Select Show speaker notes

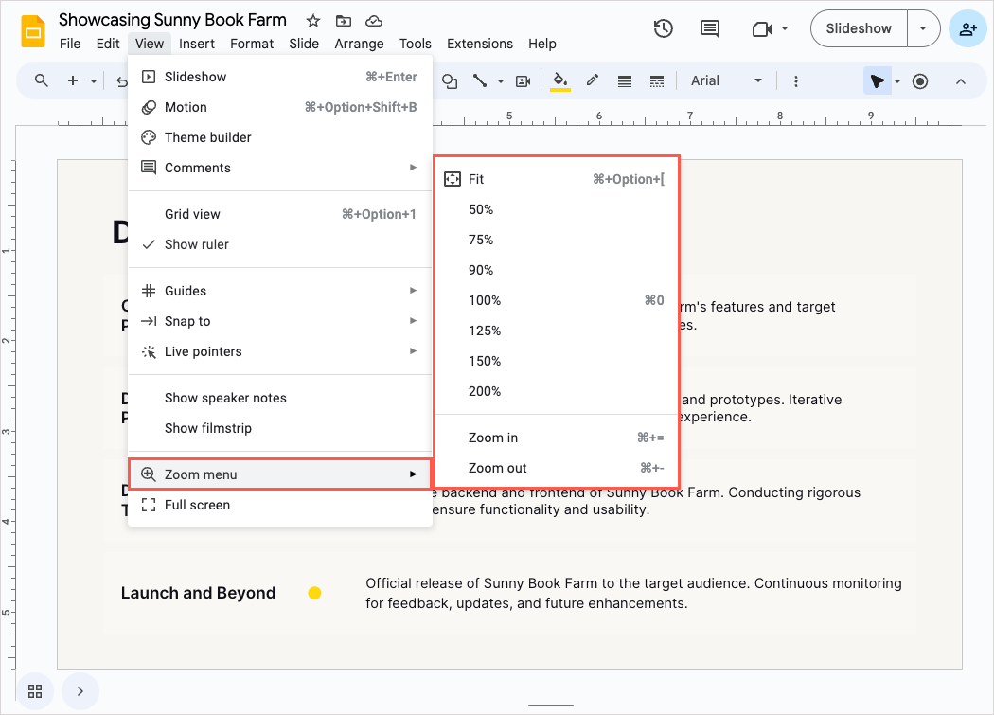click(x=280, y=398)
